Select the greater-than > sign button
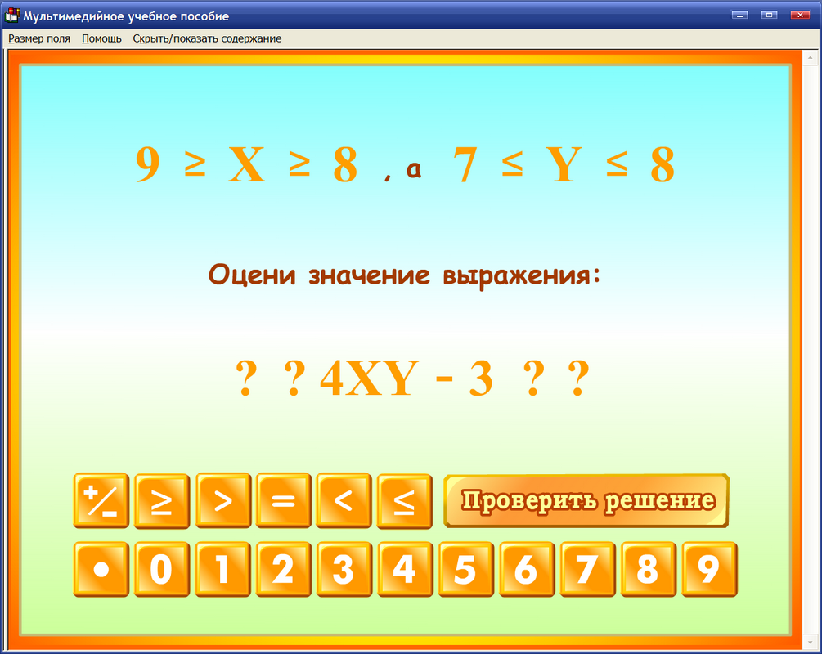The image size is (822, 654). (x=223, y=501)
